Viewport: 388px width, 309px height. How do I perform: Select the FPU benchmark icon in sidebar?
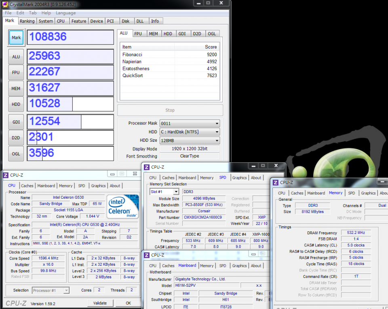(x=16, y=72)
